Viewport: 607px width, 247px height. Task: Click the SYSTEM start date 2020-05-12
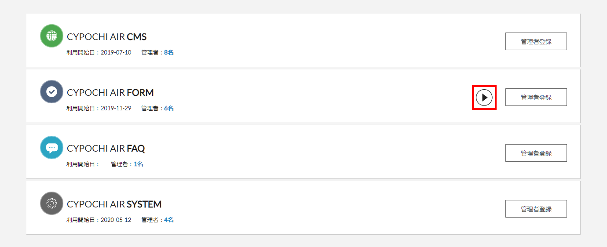(116, 220)
